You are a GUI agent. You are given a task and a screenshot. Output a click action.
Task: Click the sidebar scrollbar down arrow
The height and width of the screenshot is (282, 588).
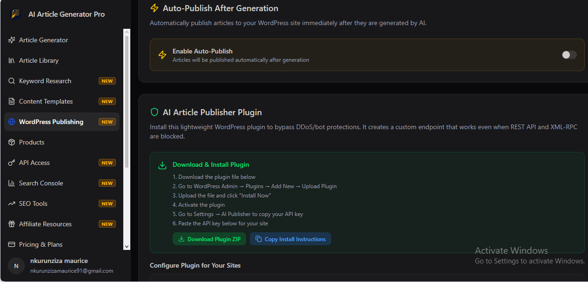point(127,247)
